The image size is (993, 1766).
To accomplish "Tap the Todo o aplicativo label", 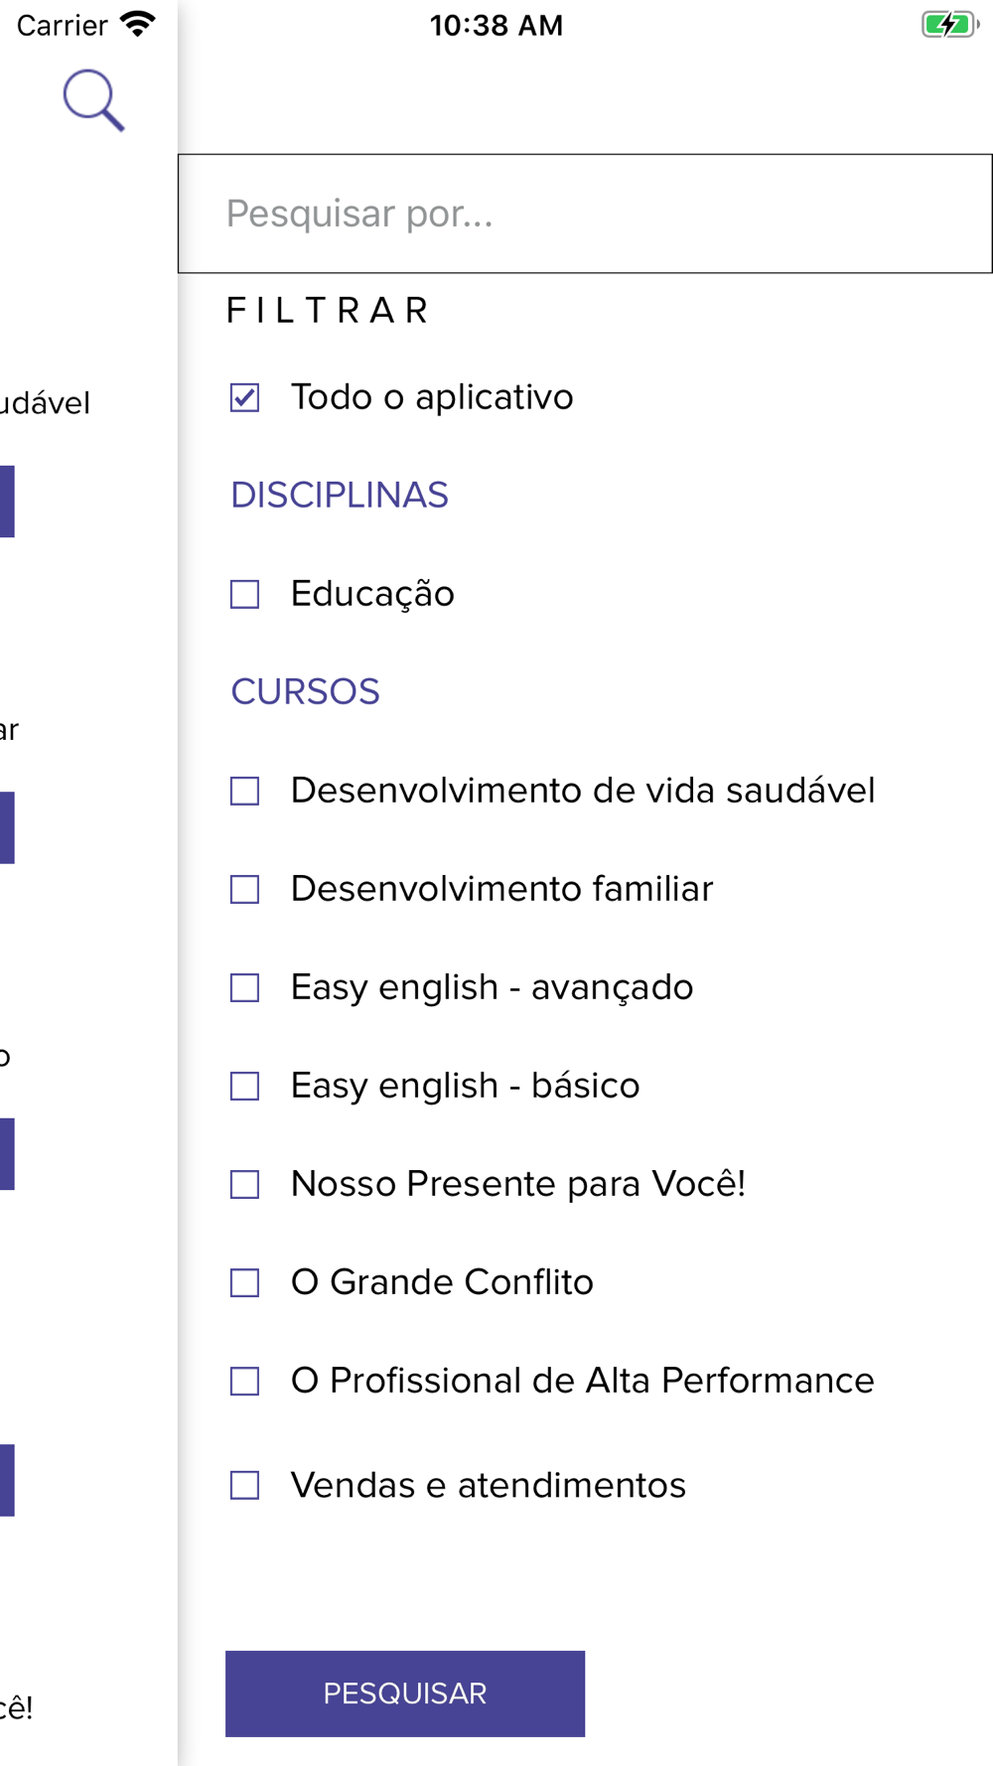I will [432, 397].
